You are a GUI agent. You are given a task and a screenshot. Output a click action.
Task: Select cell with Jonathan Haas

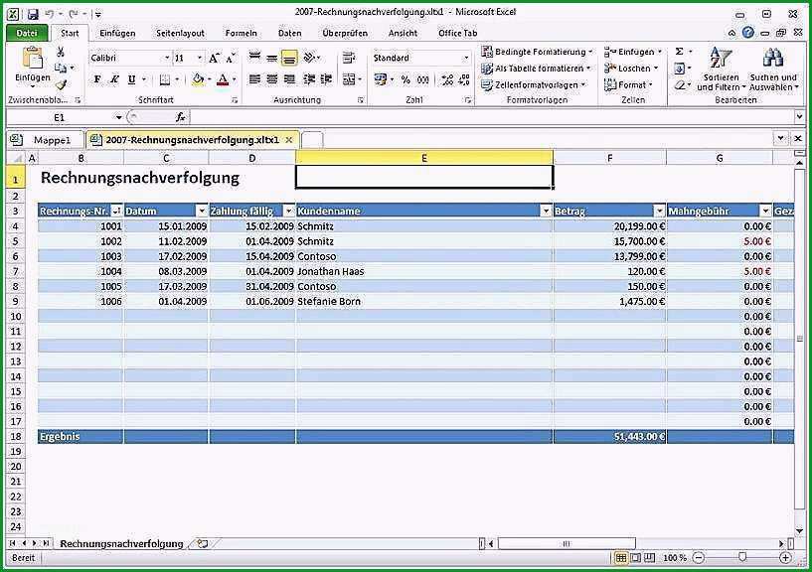pos(424,271)
